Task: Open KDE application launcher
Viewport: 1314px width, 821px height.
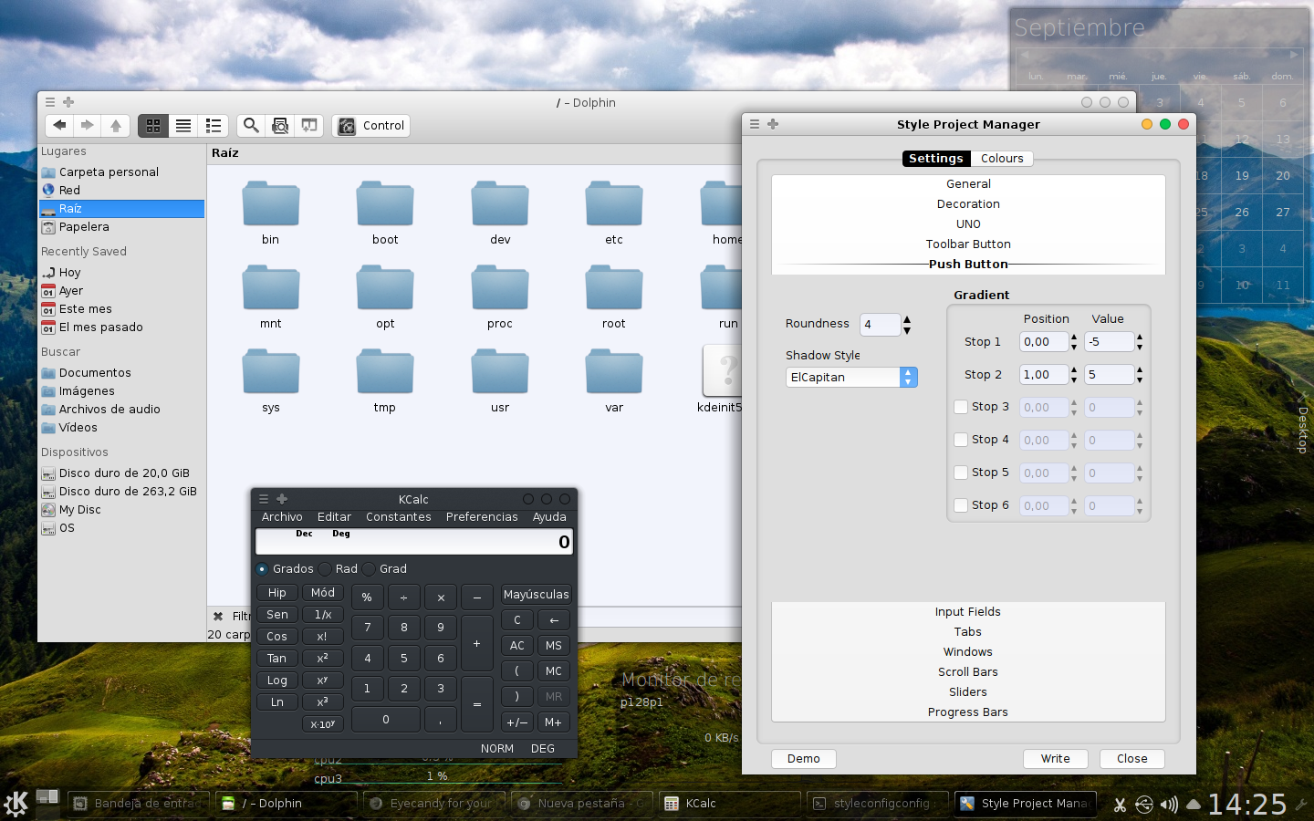Action: tap(16, 804)
